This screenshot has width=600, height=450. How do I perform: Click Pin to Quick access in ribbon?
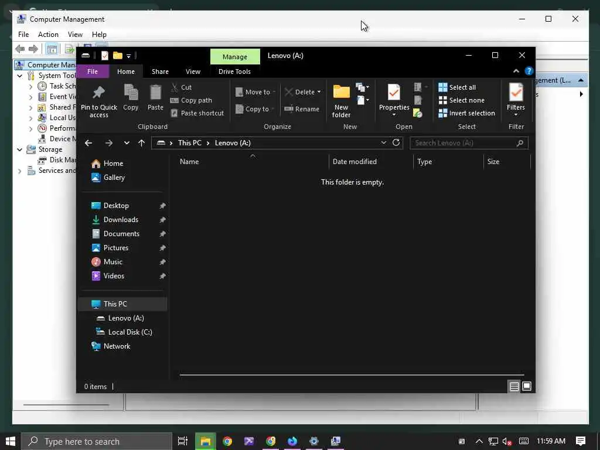pyautogui.click(x=98, y=100)
